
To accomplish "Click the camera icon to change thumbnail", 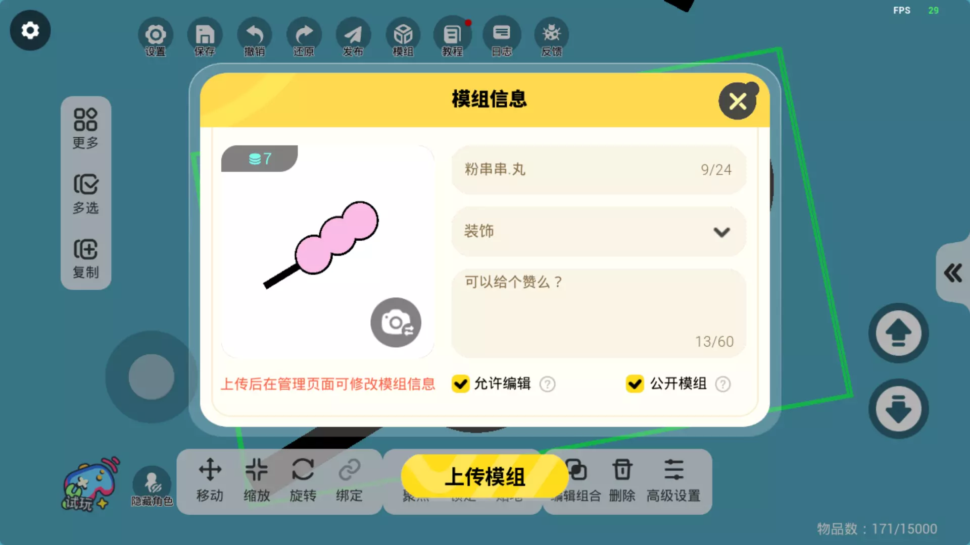I will 396,322.
